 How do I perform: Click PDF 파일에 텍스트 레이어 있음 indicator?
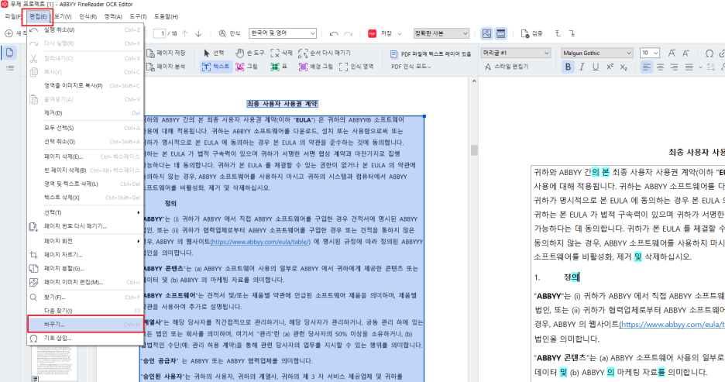[431, 54]
